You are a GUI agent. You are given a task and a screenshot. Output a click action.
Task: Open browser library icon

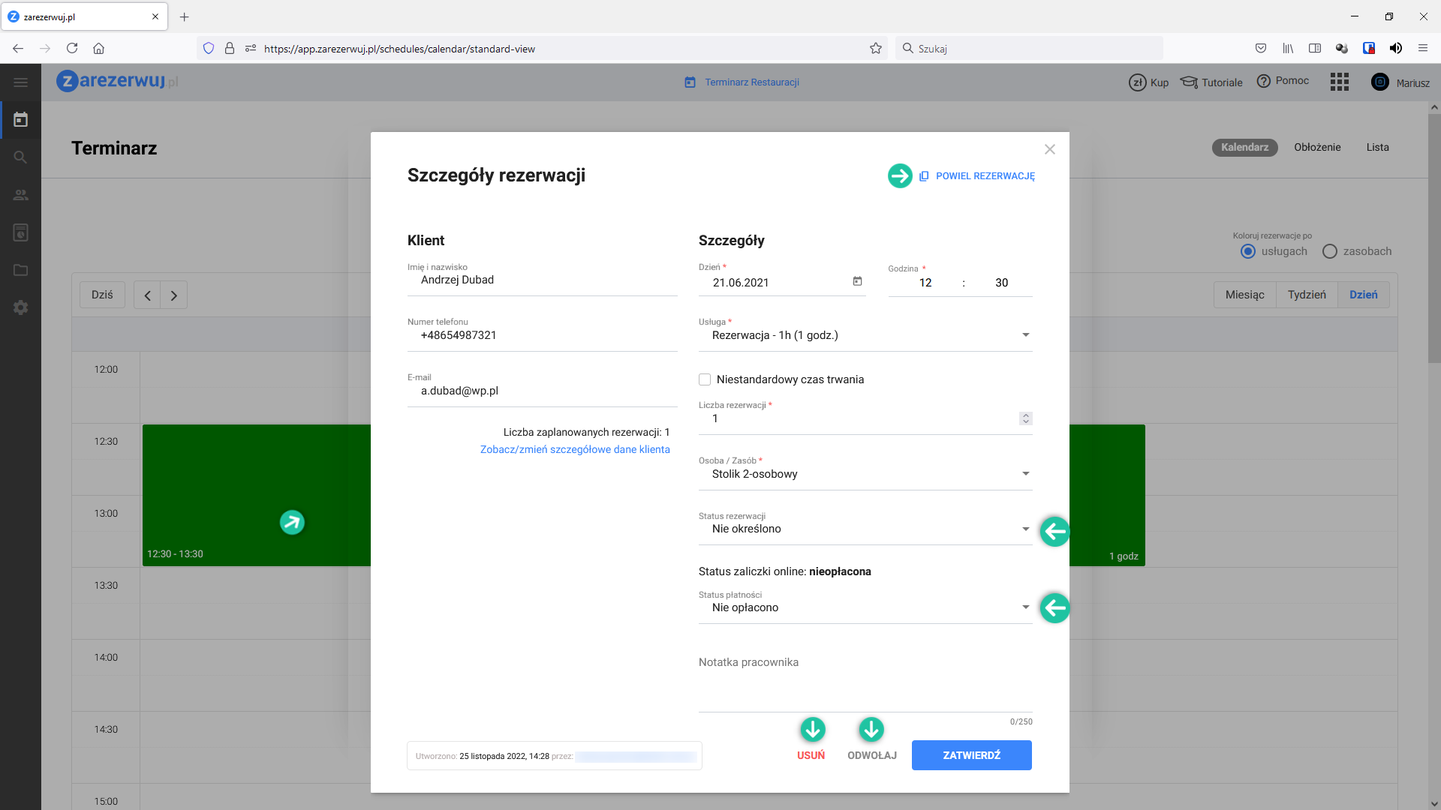click(x=1288, y=49)
